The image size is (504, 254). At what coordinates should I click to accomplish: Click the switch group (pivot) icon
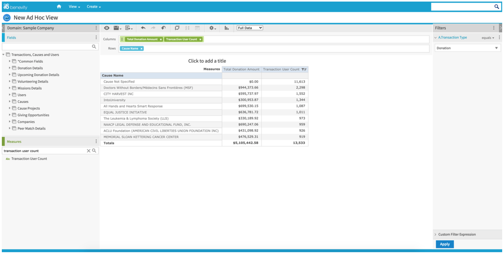click(x=177, y=28)
